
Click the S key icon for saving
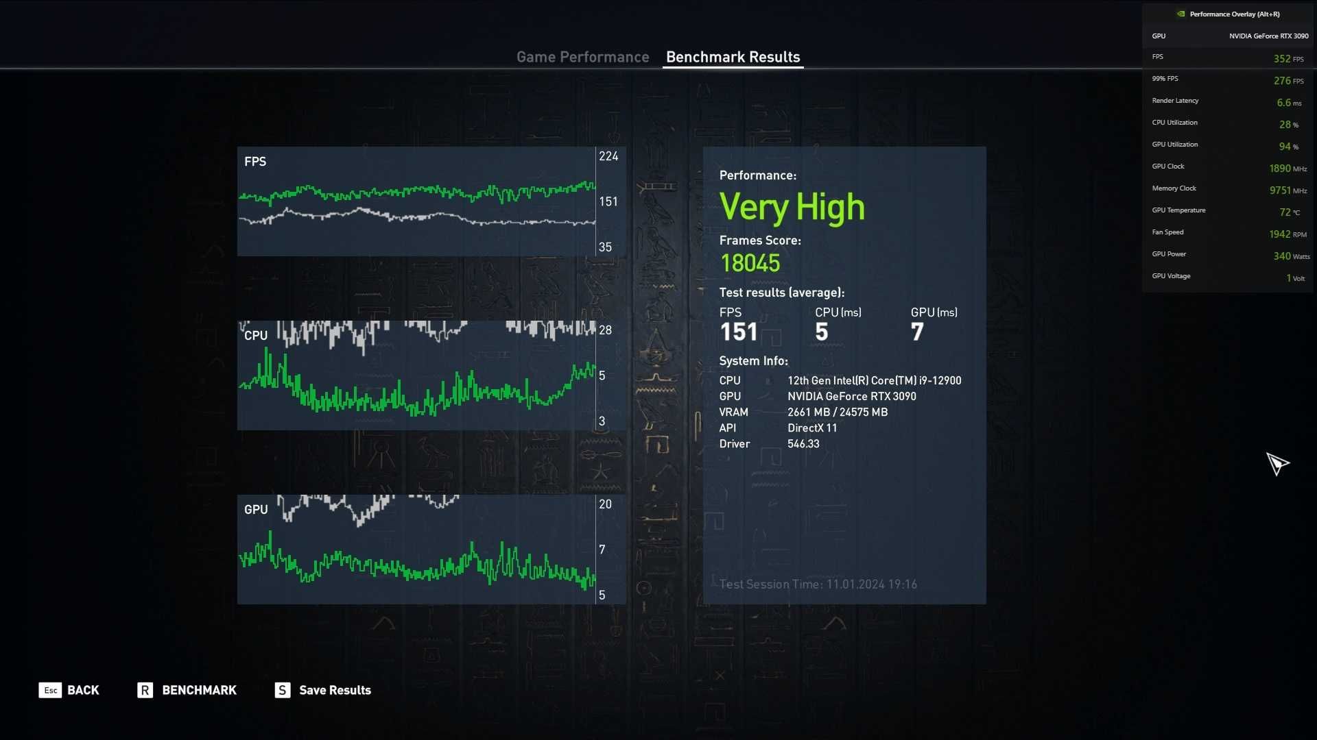coord(283,690)
